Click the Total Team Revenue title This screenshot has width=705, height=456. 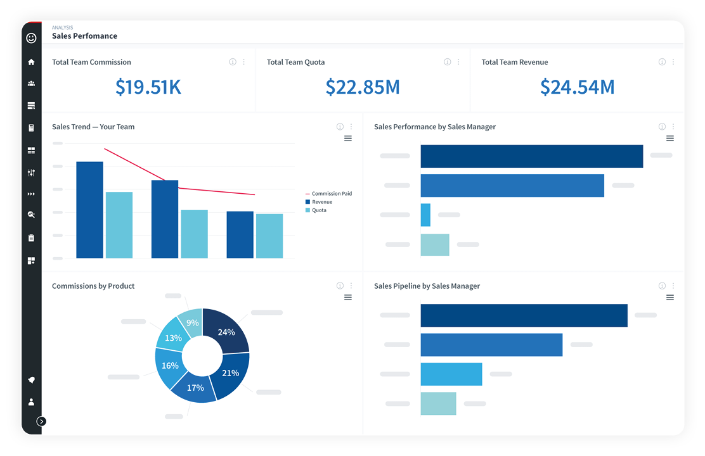pyautogui.click(x=515, y=62)
